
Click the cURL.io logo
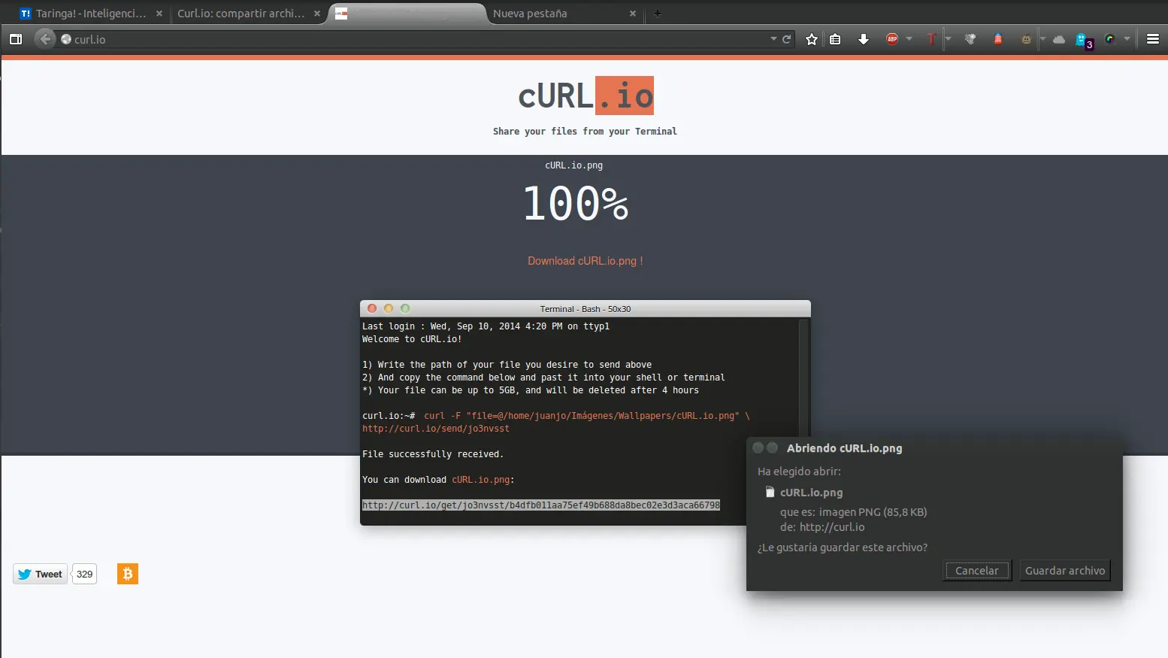[x=586, y=96]
